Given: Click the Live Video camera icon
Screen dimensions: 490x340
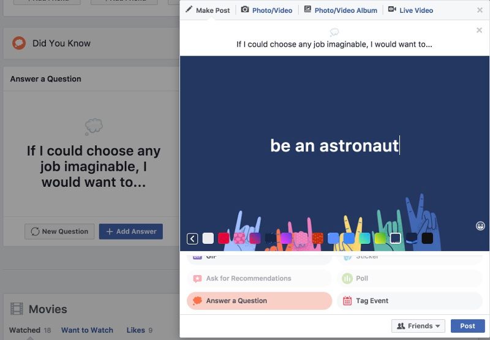Looking at the screenshot, I should (392, 10).
